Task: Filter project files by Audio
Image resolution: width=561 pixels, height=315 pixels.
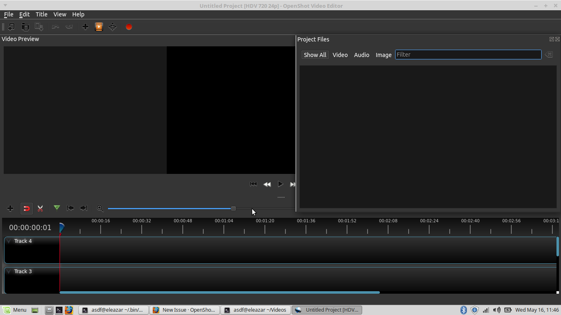Action: tap(361, 55)
